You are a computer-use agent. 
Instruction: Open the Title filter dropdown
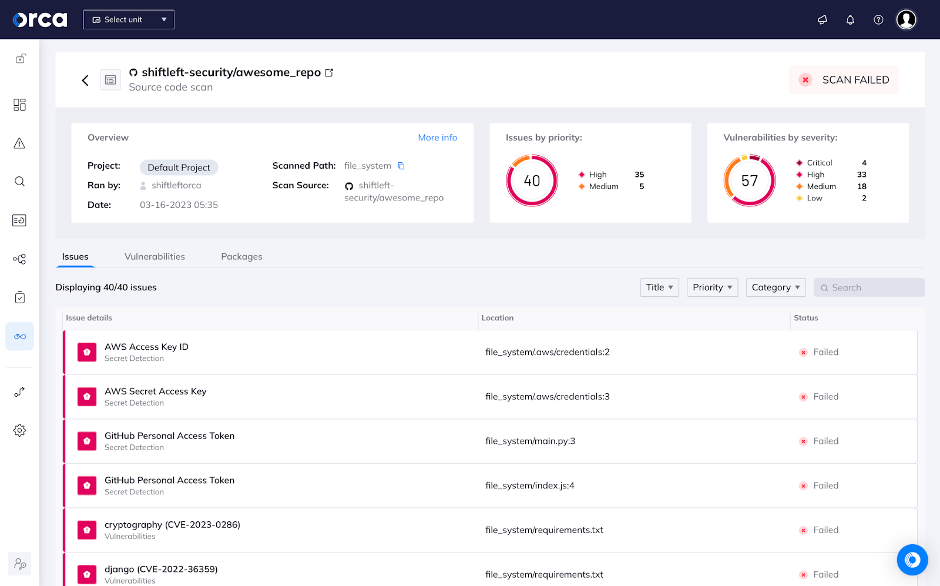click(x=659, y=287)
